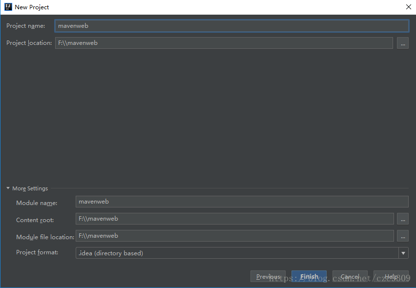This screenshot has height=288, width=416.
Task: Click Finish to create the project
Action: 309,277
